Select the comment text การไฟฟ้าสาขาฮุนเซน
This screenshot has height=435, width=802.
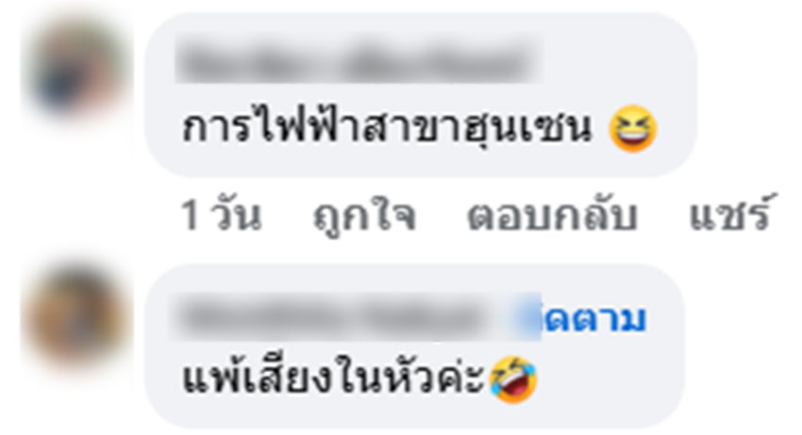click(x=387, y=126)
